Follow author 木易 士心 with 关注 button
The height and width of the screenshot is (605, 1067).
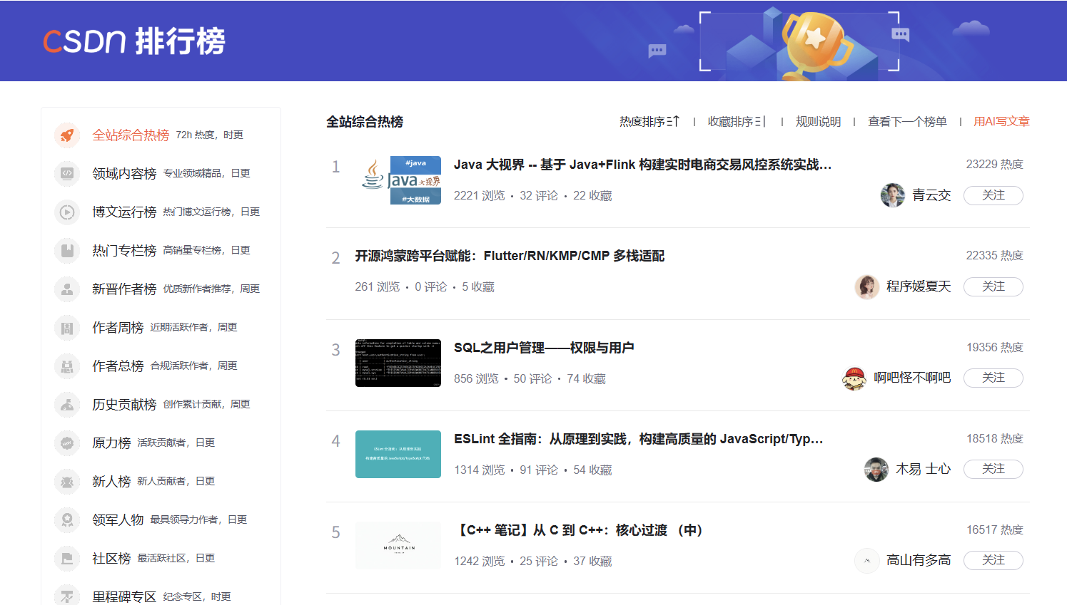pyautogui.click(x=993, y=469)
